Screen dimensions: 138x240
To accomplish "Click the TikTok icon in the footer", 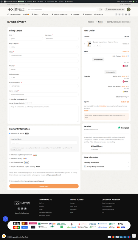I will pos(25,208).
